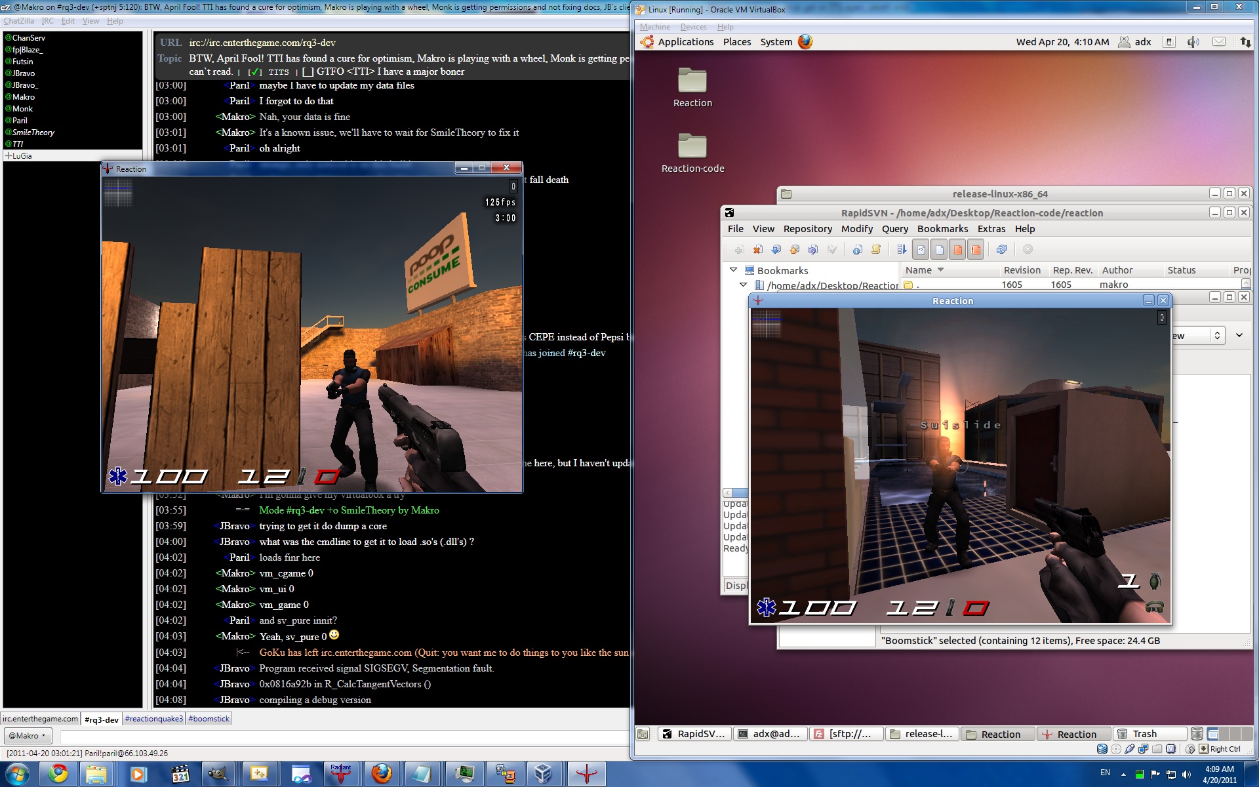Open the Repository menu in RapidSVN
Image resolution: width=1259 pixels, height=787 pixels.
(x=807, y=229)
